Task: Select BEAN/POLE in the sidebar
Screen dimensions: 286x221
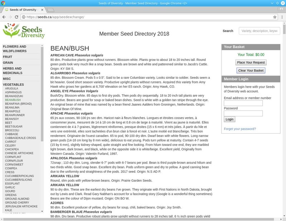Action: pos(13,111)
